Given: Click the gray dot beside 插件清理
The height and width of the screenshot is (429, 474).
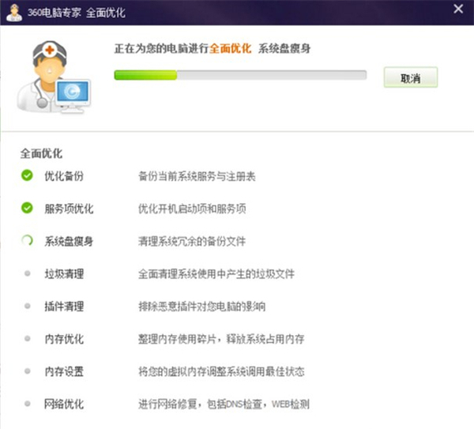Looking at the screenshot, I should [x=27, y=306].
